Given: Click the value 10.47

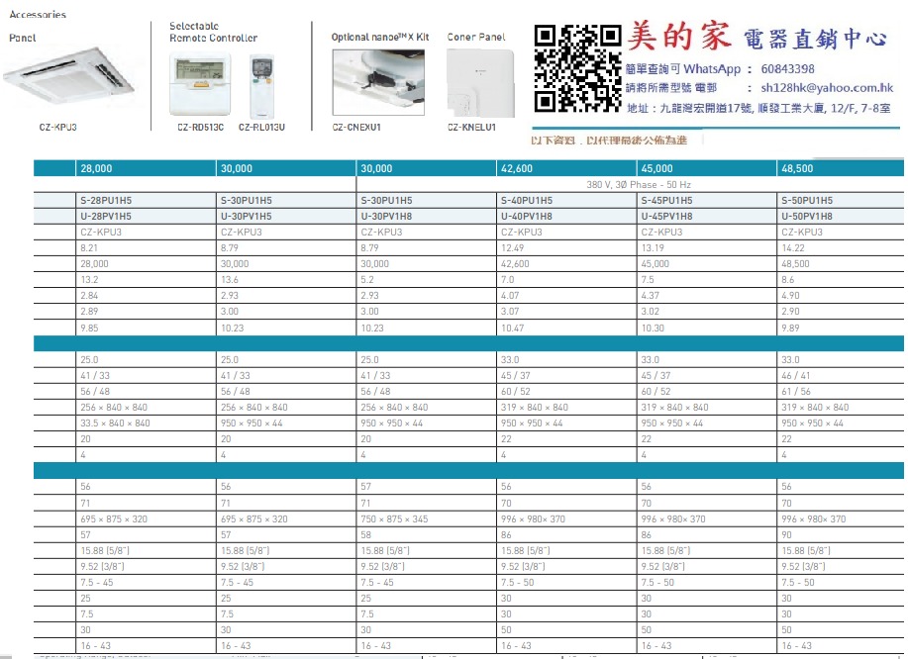Looking at the screenshot, I should (513, 329).
